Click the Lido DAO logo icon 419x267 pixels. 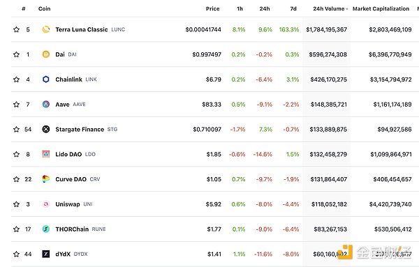point(46,154)
